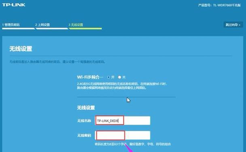Click the 产品型号 TL-WDR7660 model text
246x152 pixels.
click(x=219, y=5)
